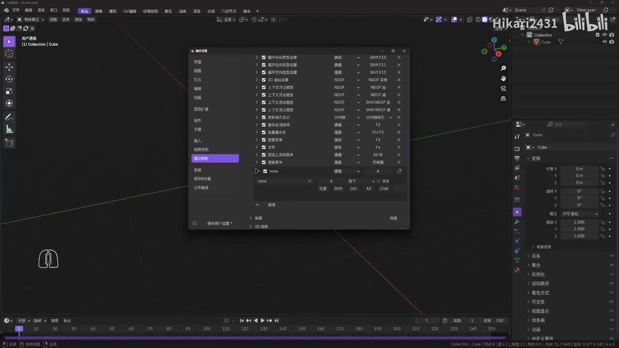Toggle camera view viewport icon
The height and width of the screenshot is (348, 619).
pos(503,88)
